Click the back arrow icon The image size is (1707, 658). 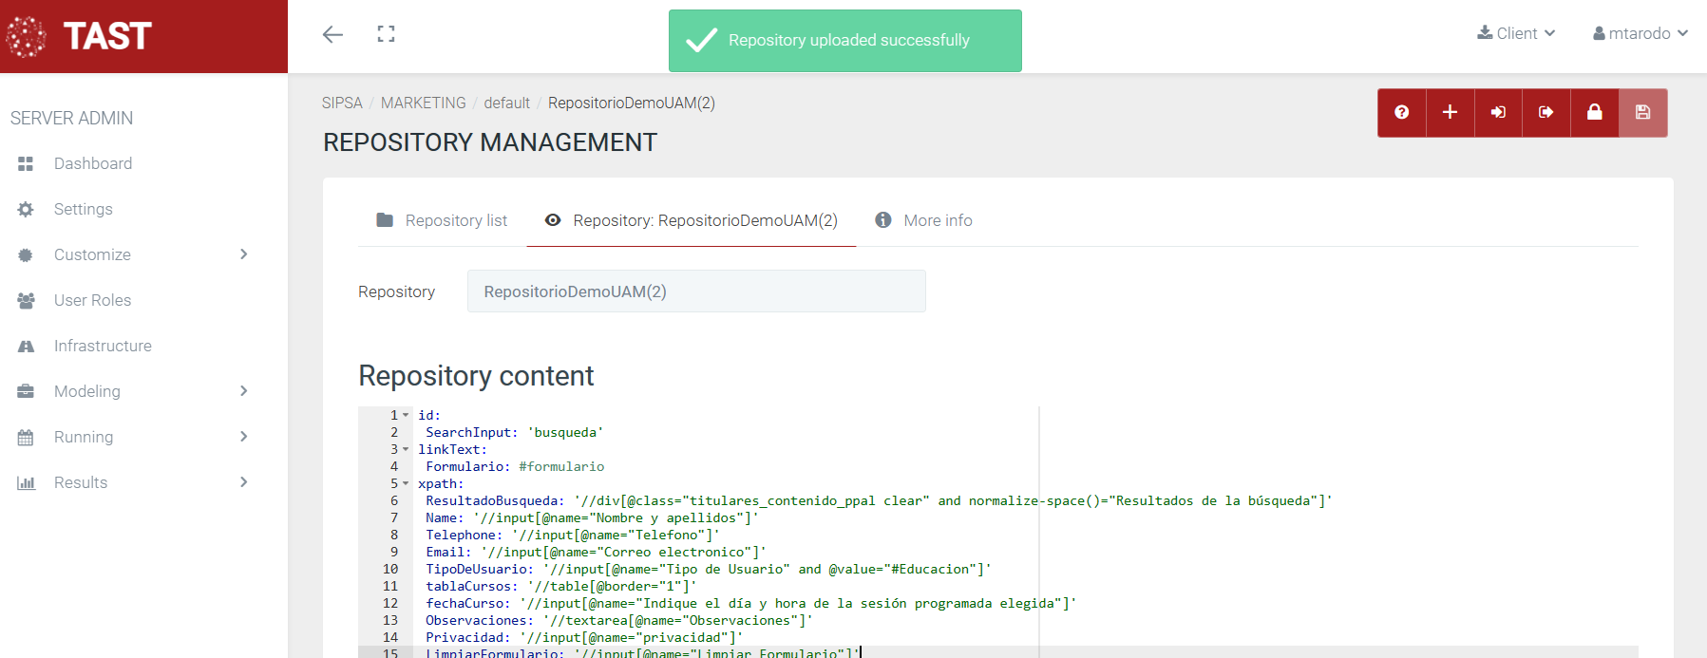pos(332,35)
